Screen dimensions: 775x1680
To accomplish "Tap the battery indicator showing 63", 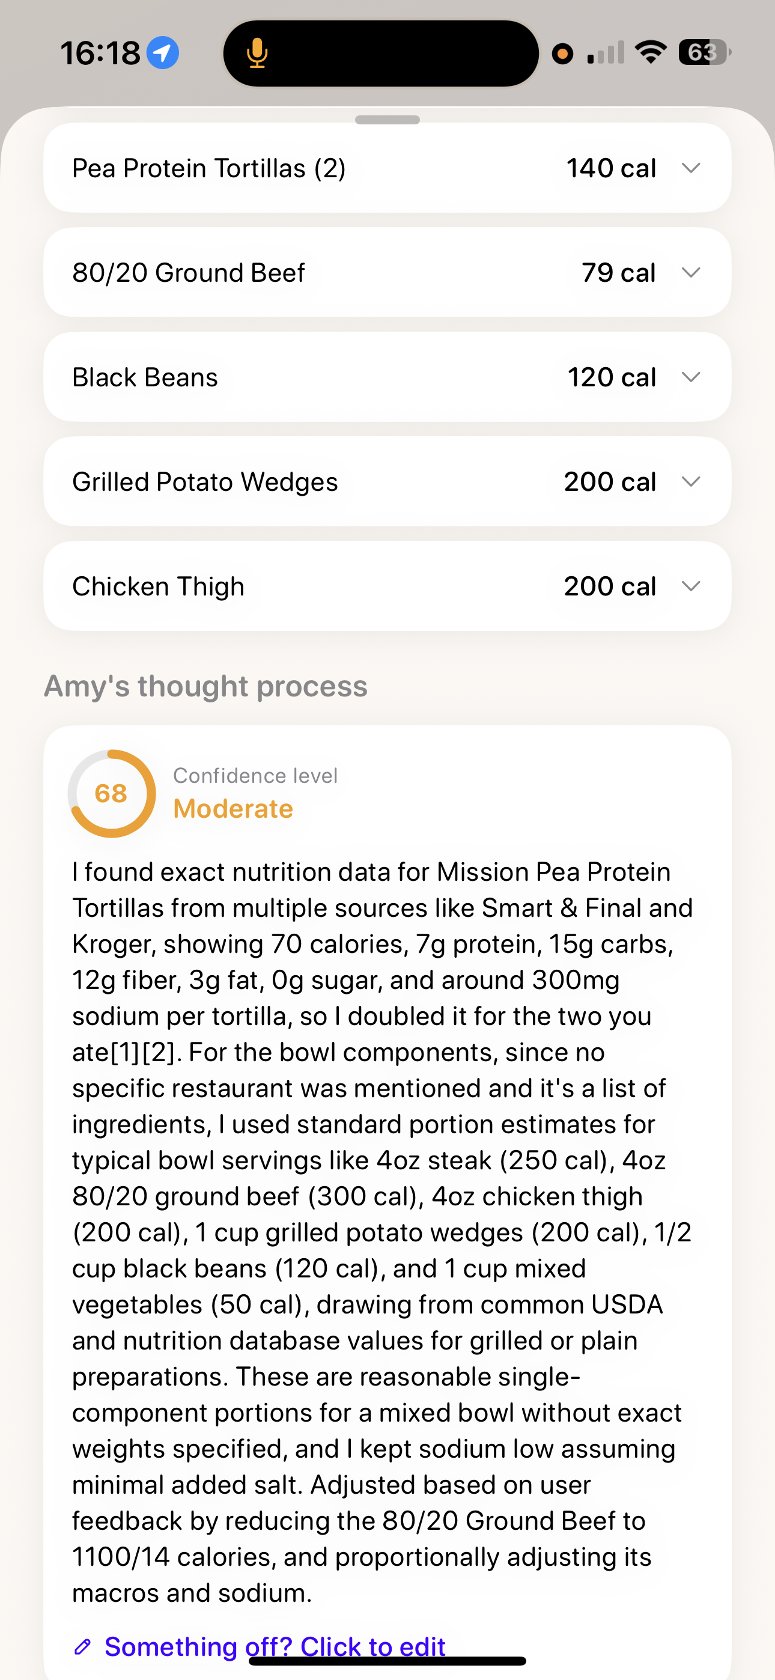I will pyautogui.click(x=705, y=52).
